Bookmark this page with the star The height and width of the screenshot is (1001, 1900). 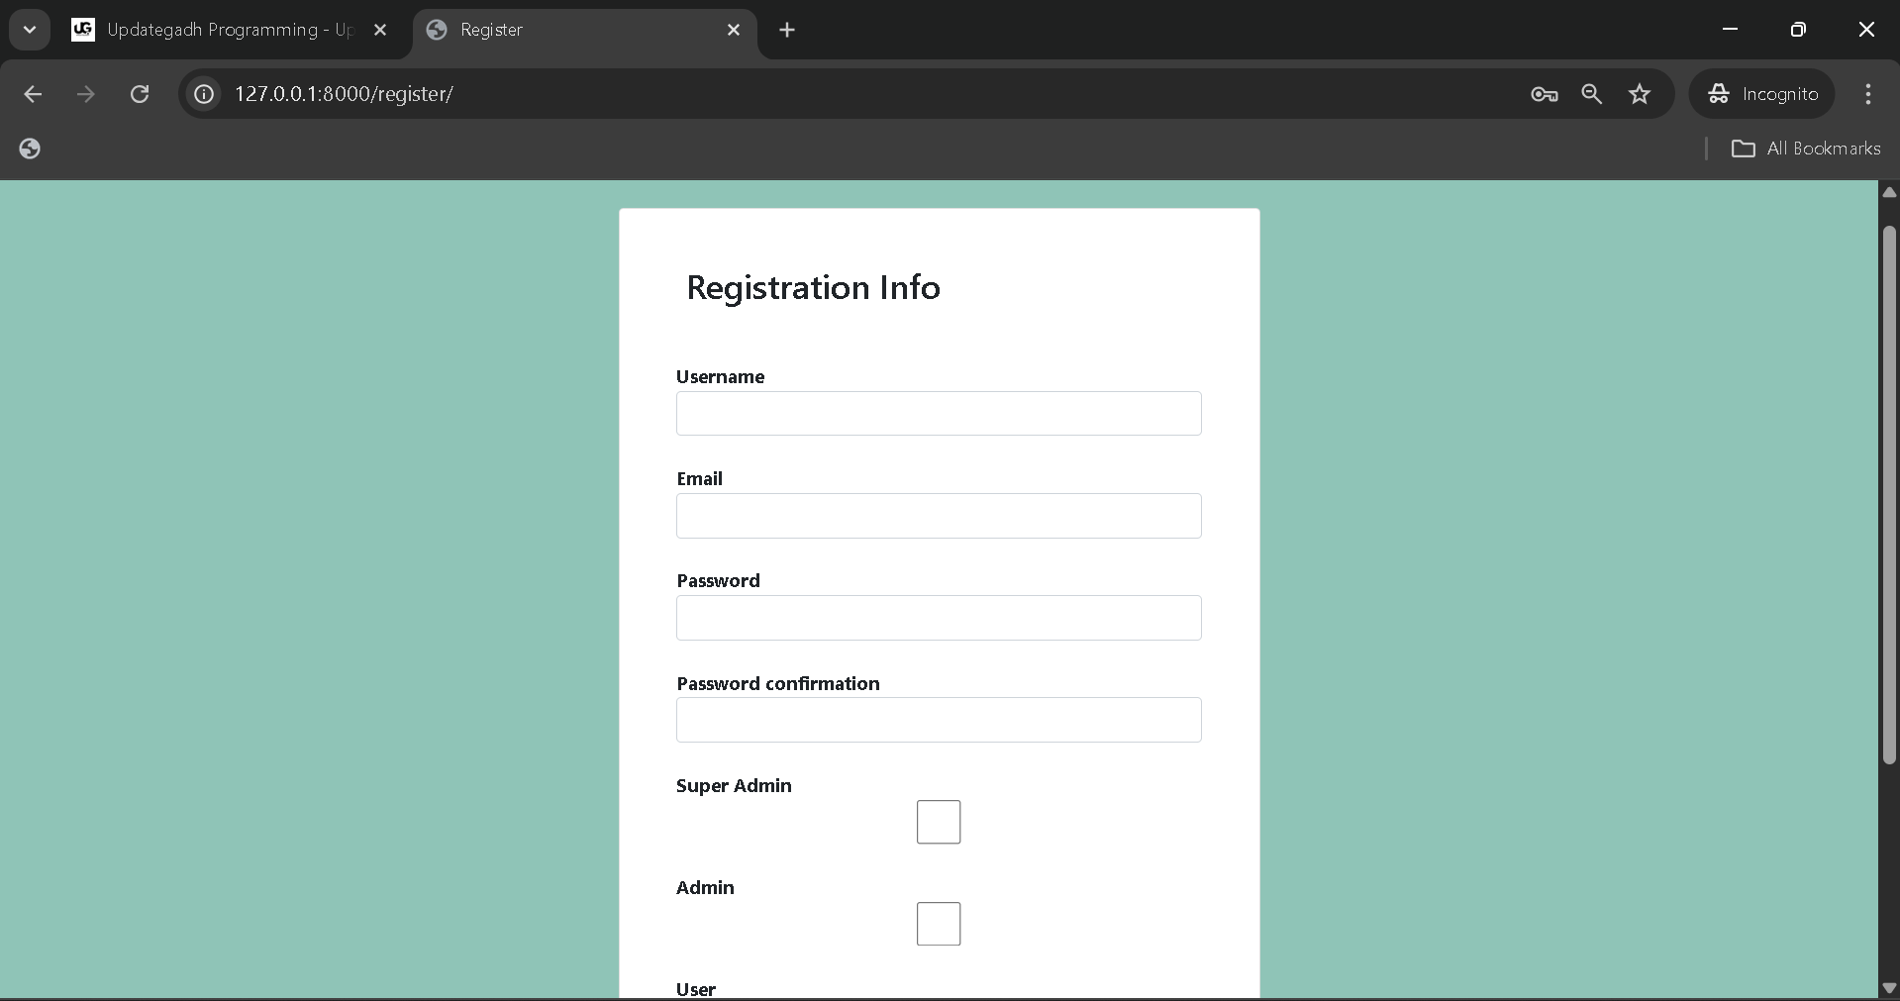(x=1640, y=94)
